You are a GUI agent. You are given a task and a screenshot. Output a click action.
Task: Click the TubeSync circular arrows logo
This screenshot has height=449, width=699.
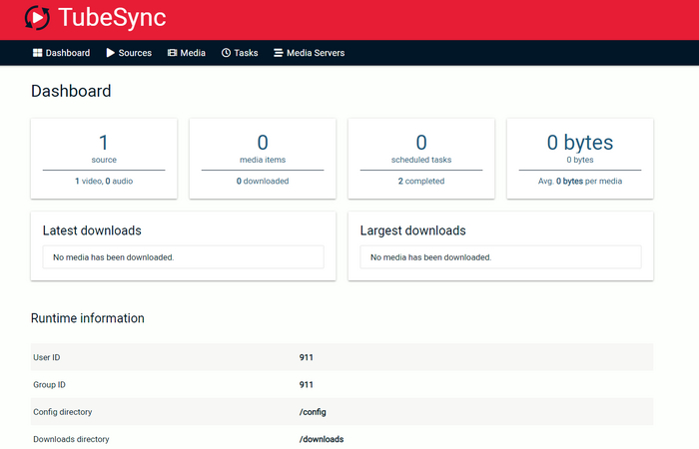pyautogui.click(x=37, y=18)
